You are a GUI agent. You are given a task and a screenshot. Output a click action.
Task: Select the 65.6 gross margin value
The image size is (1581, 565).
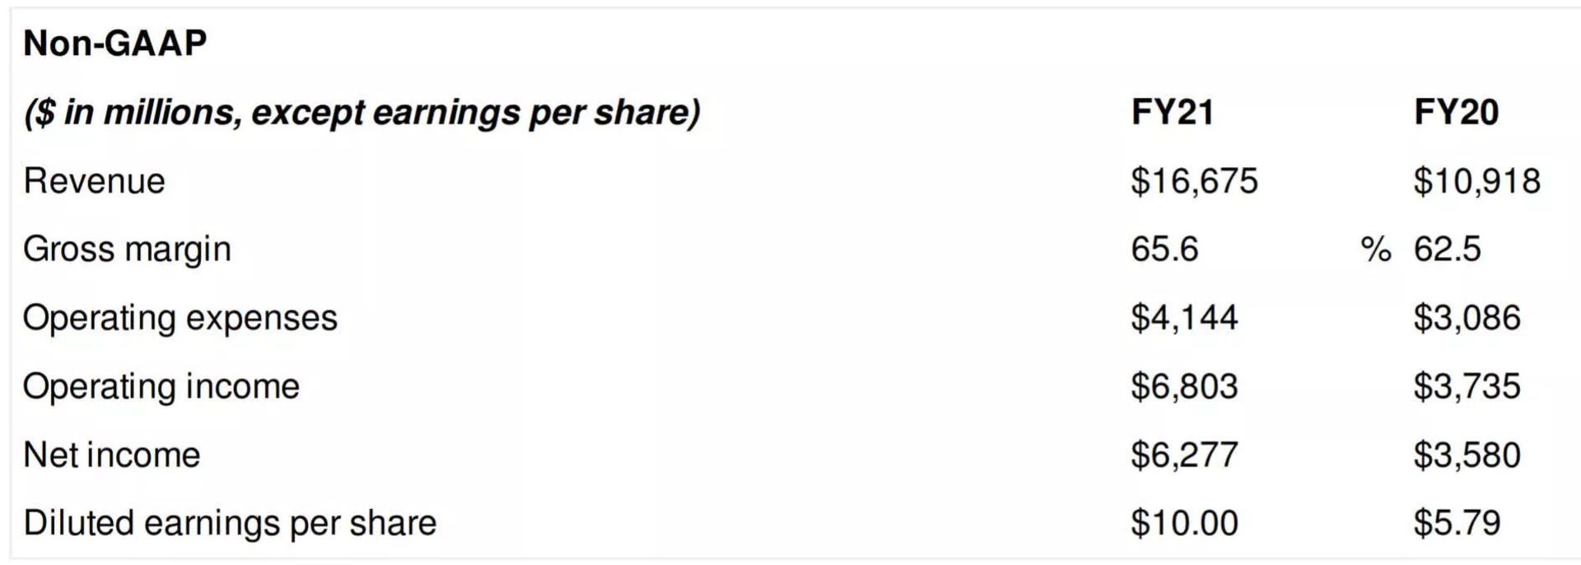point(1164,250)
